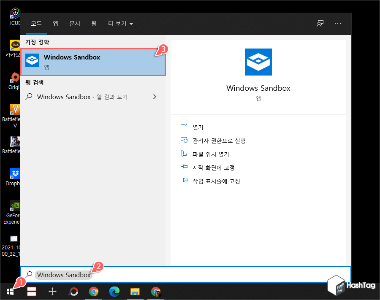This screenshot has height=300, width=380.
Task: Open File Explorer from the taskbar
Action: click(135, 292)
